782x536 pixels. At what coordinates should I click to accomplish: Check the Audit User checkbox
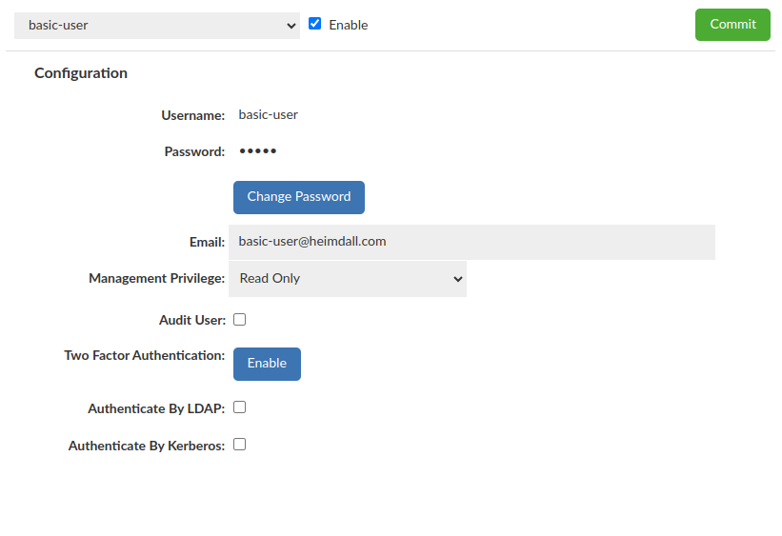click(240, 320)
